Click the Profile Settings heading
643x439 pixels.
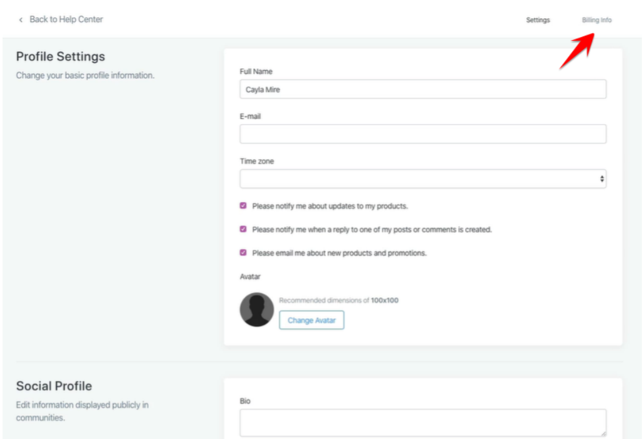pos(61,56)
